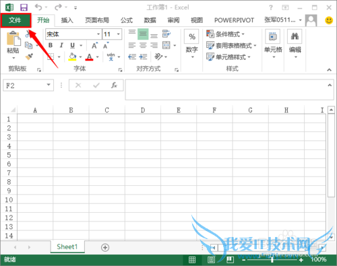Click Merge and Center icon
Viewport: 337px width, 266px height.
pos(166,45)
